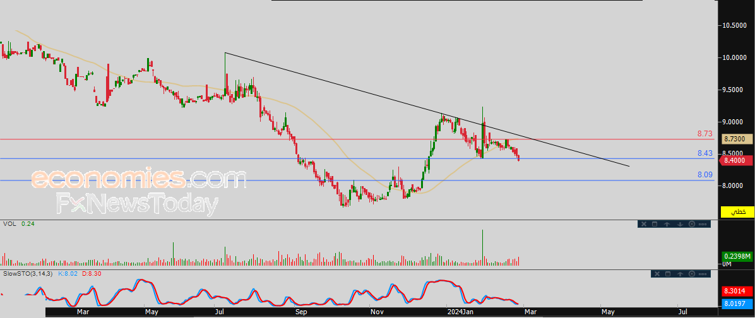Move the VOL panel up
This screenshot has width=755, height=318.
tap(667, 224)
